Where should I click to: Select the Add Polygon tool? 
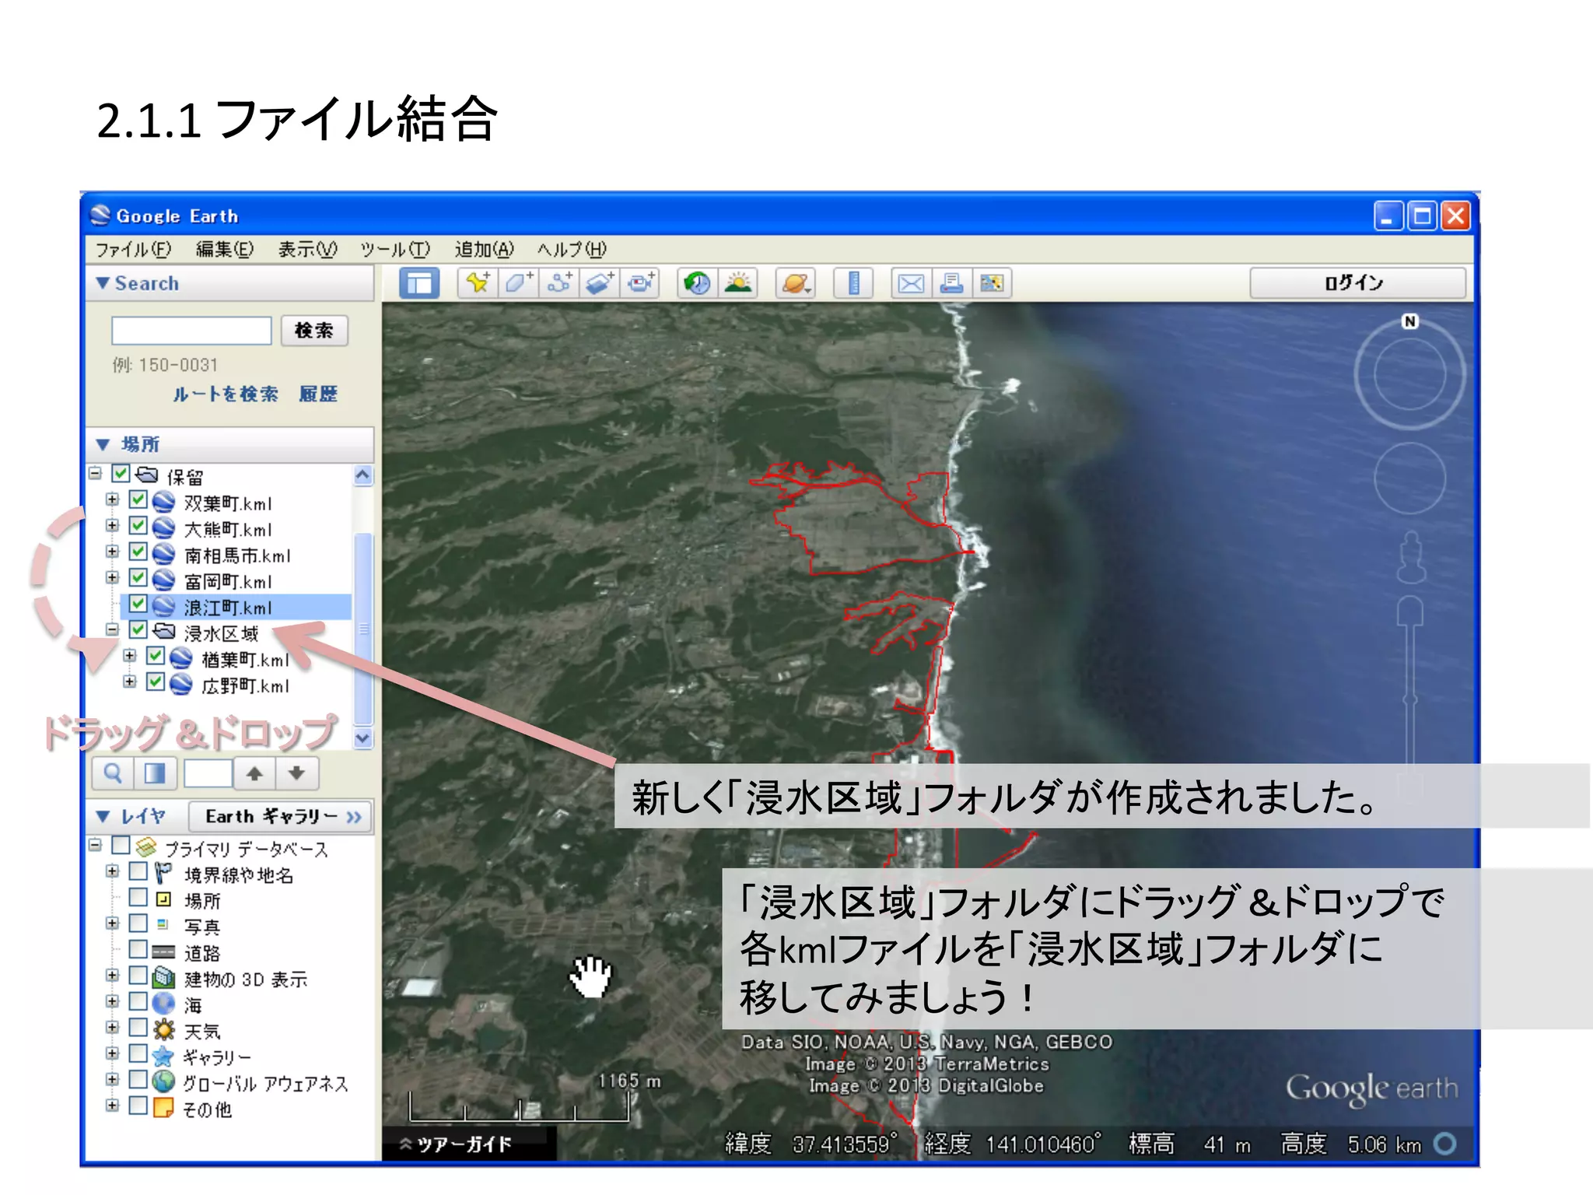point(518,283)
